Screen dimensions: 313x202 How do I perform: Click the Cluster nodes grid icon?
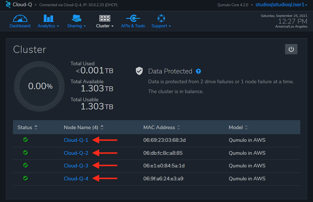105,18
